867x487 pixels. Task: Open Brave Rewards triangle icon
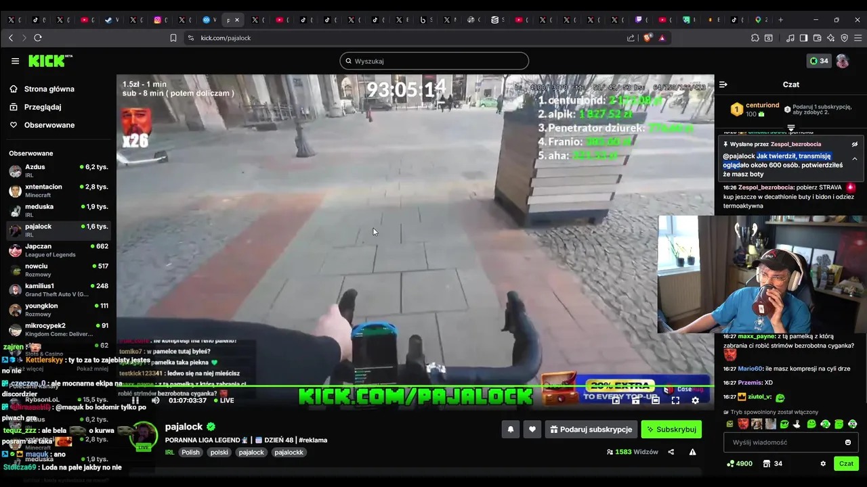(x=662, y=38)
